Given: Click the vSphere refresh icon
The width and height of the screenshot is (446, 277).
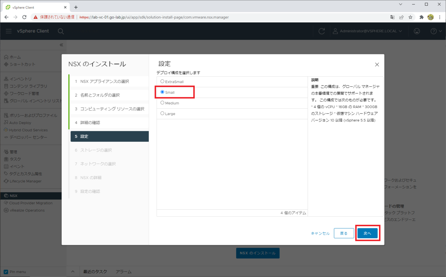Looking at the screenshot, I should (x=322, y=31).
